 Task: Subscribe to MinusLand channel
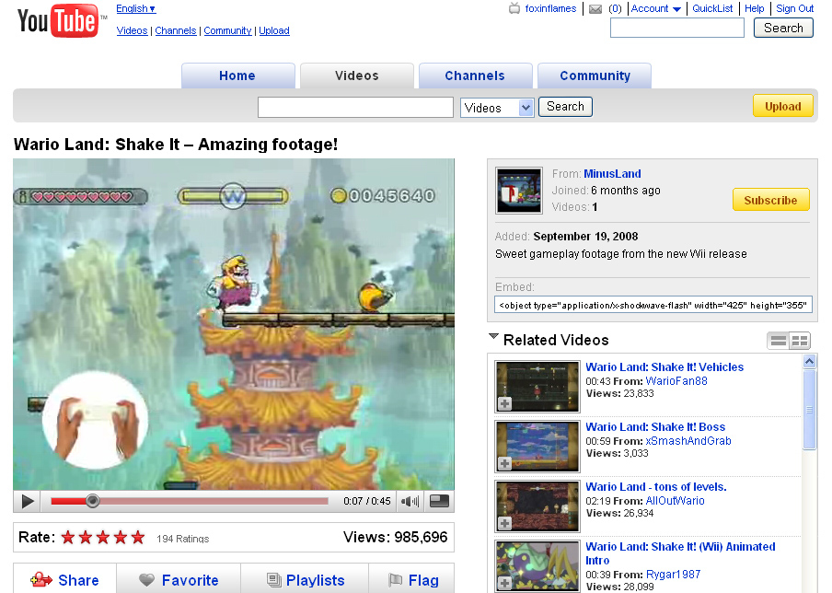click(771, 200)
